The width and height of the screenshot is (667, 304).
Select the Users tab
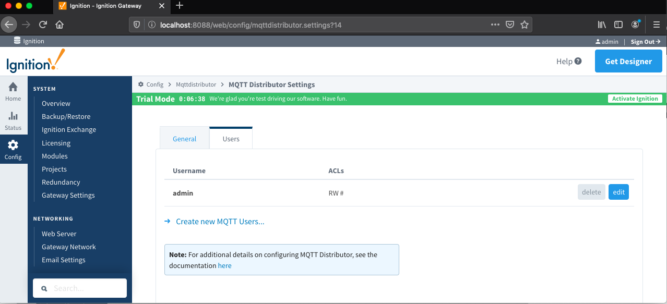coord(231,139)
